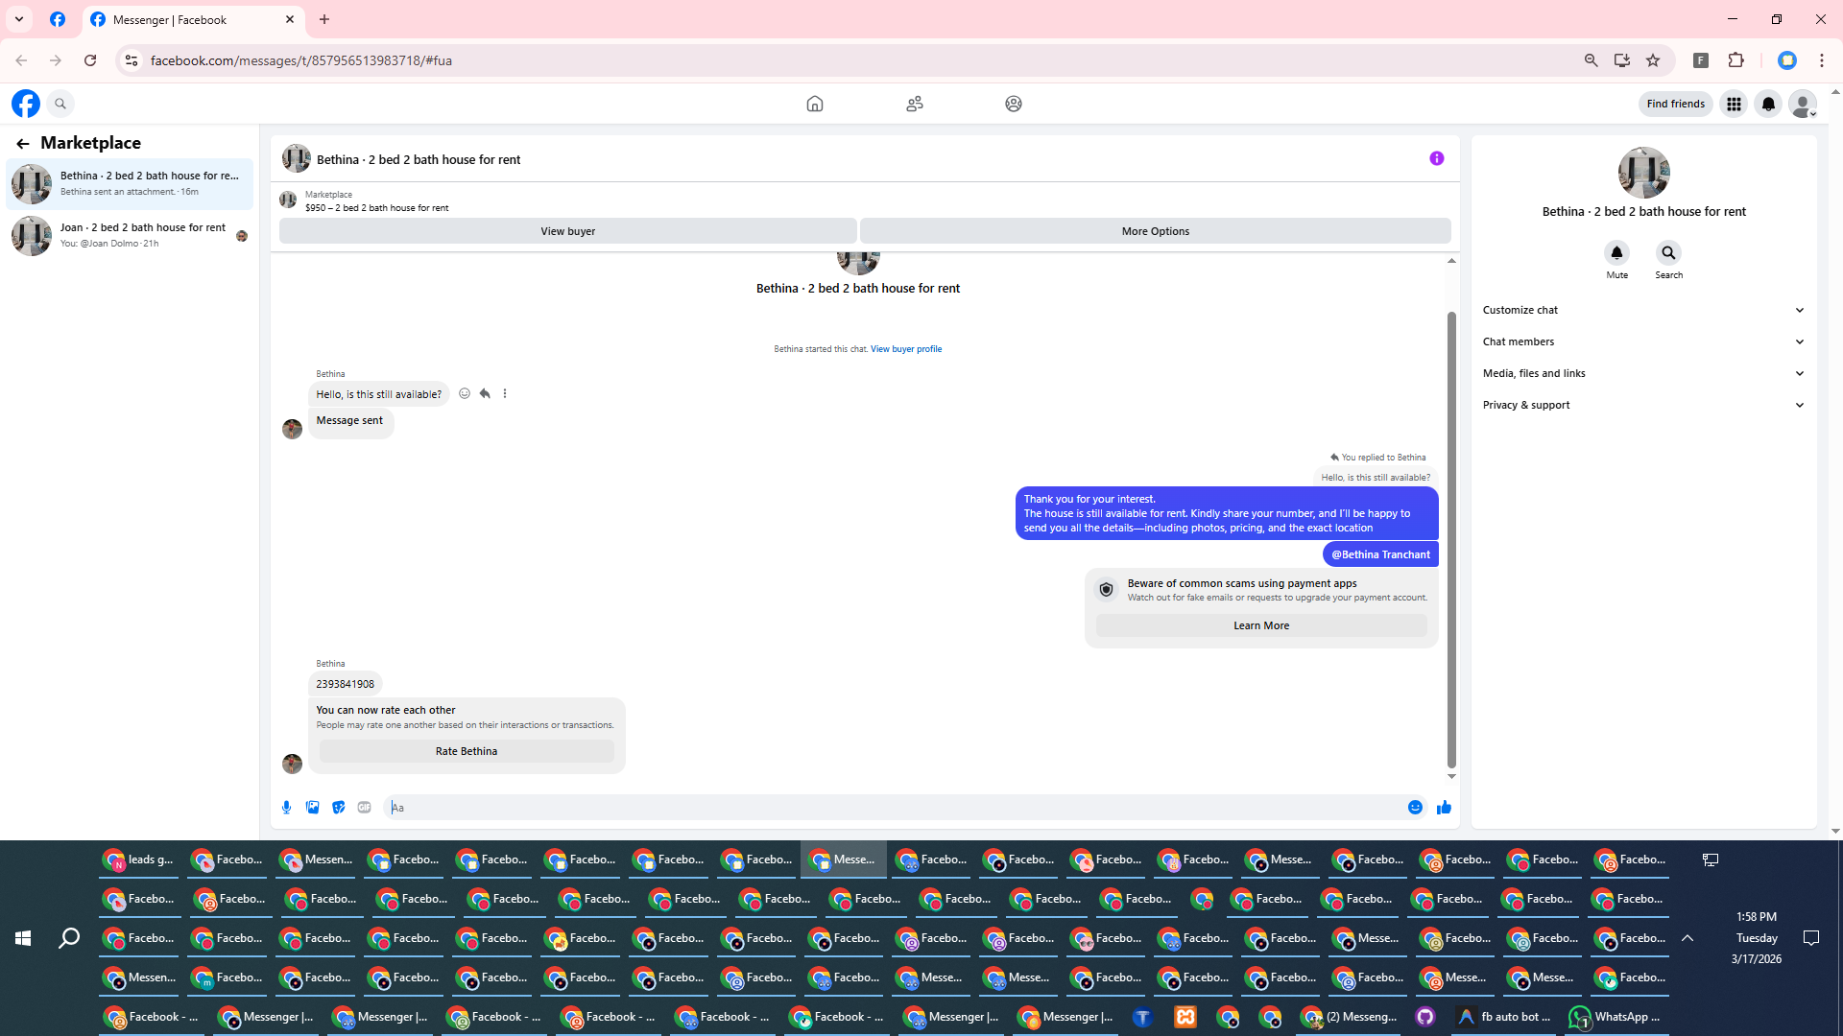Open Windows taskbar search
The image size is (1843, 1036).
coord(69,938)
